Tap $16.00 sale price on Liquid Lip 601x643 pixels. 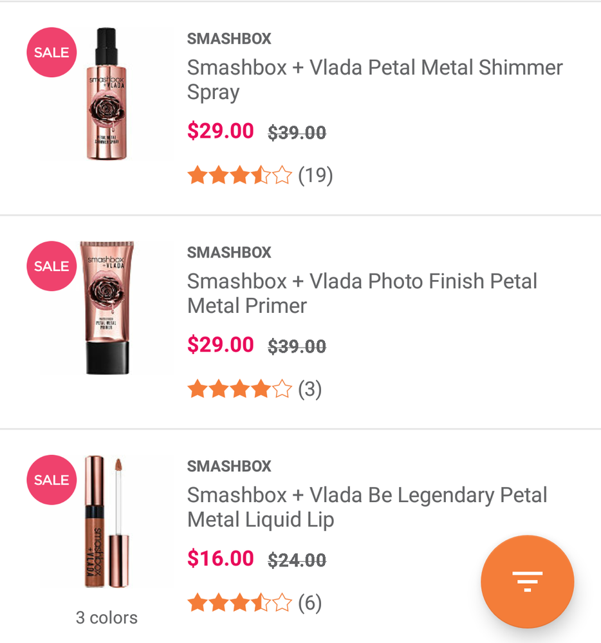point(220,559)
